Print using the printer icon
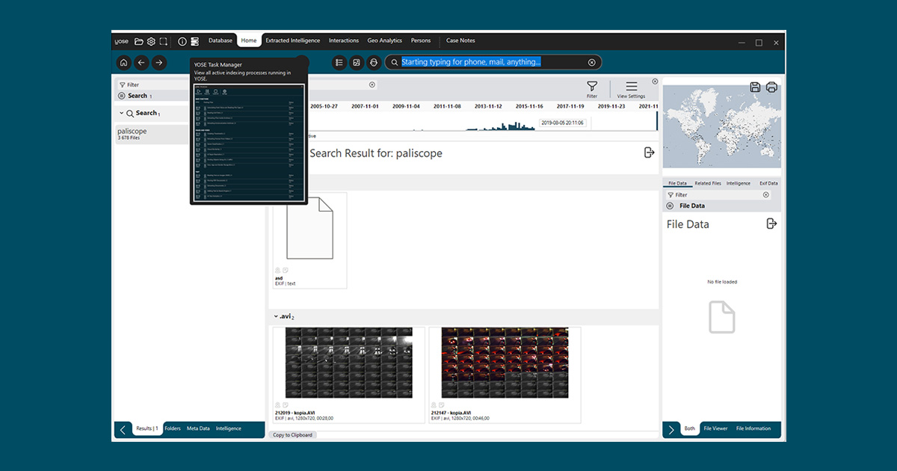 tap(771, 87)
